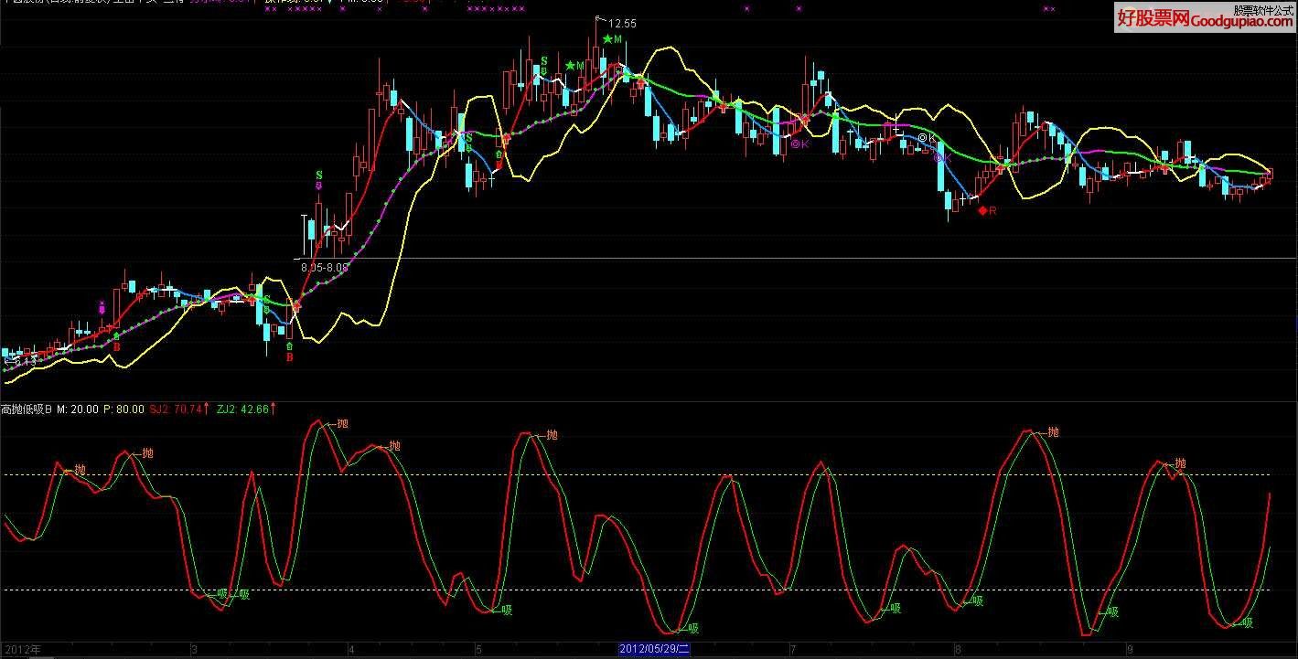Select the green star M marker beside the 12.55 peak

click(x=613, y=39)
